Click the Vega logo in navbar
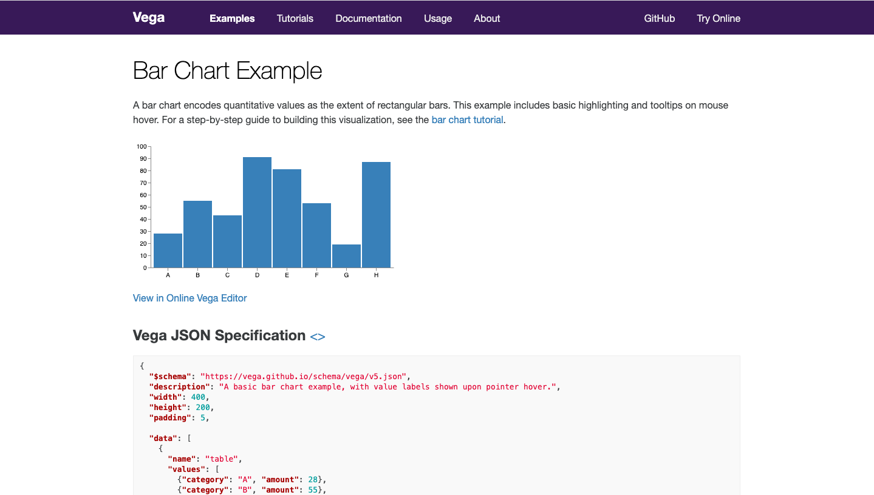 tap(149, 18)
